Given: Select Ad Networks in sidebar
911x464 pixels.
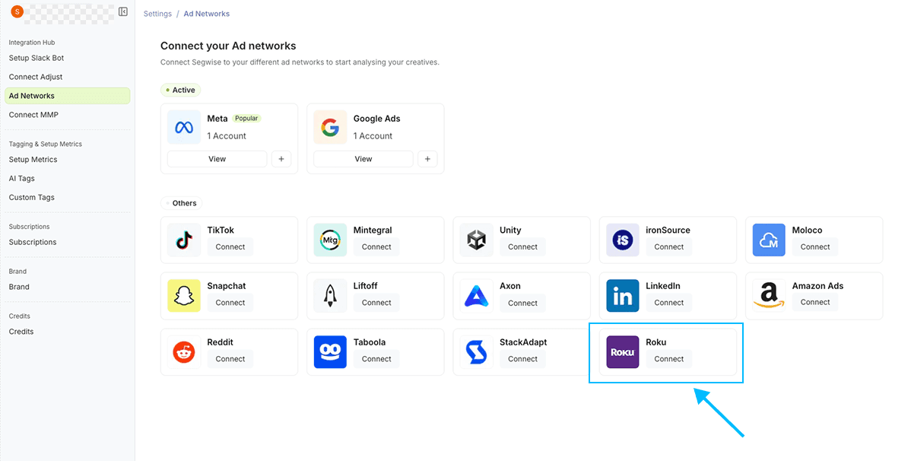Looking at the screenshot, I should click(x=68, y=96).
